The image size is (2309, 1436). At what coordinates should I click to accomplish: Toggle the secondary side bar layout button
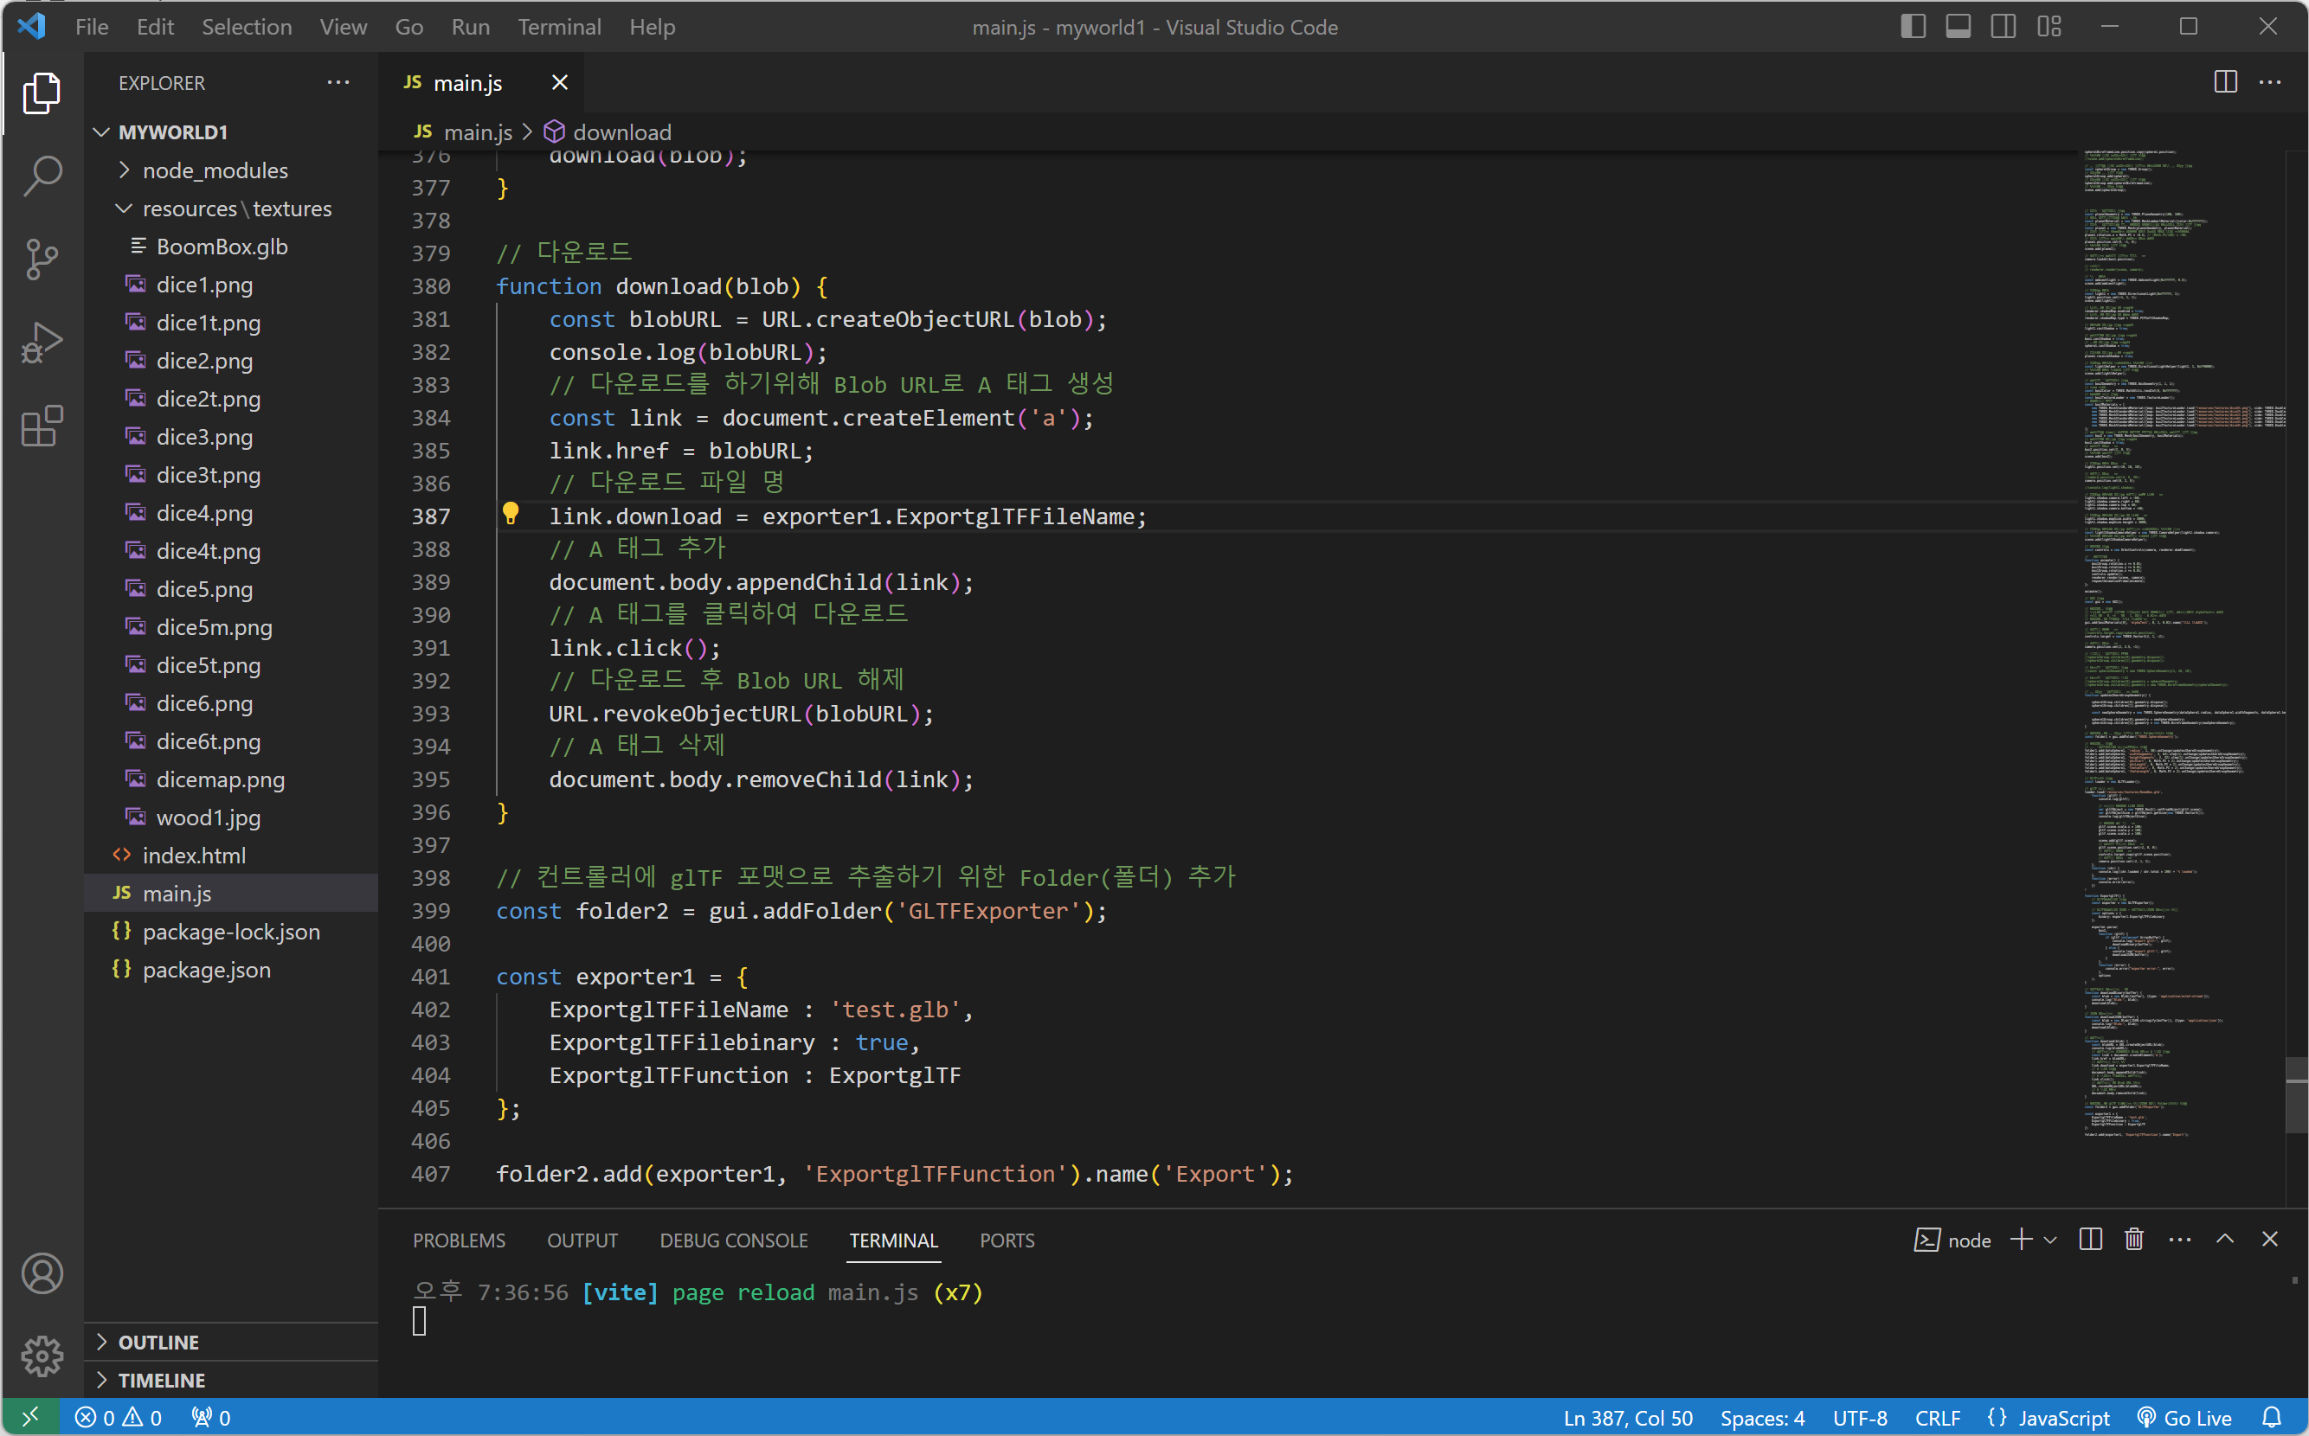click(2003, 27)
